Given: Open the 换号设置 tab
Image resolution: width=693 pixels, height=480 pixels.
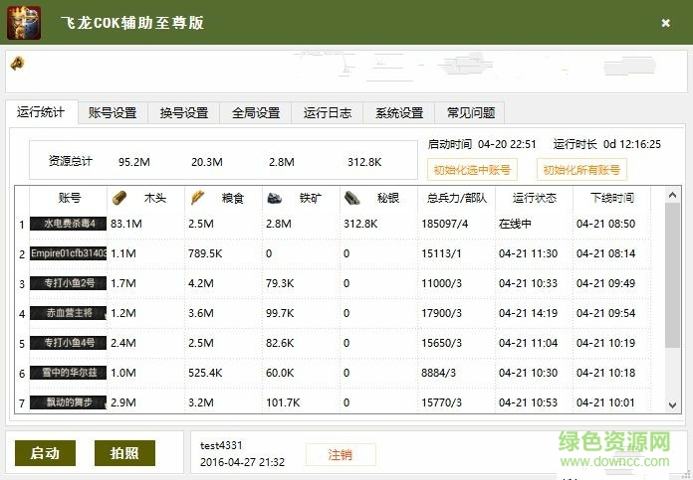Looking at the screenshot, I should (184, 113).
